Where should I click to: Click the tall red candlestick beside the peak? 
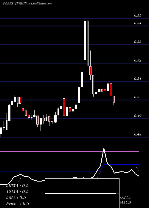click(88, 43)
